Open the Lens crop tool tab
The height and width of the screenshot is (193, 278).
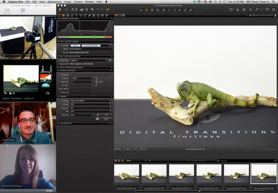click(81, 15)
